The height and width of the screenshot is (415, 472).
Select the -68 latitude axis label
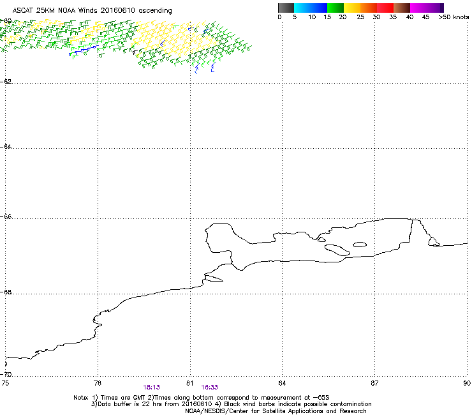tap(6, 292)
